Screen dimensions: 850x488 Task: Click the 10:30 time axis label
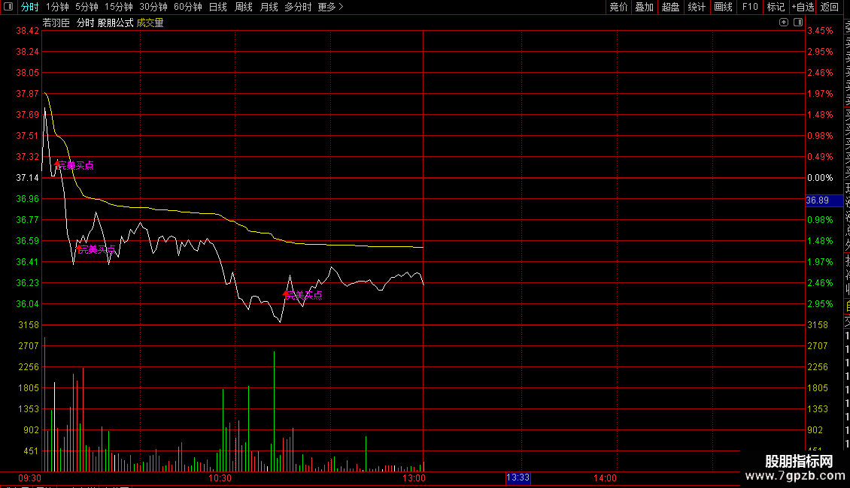click(220, 477)
